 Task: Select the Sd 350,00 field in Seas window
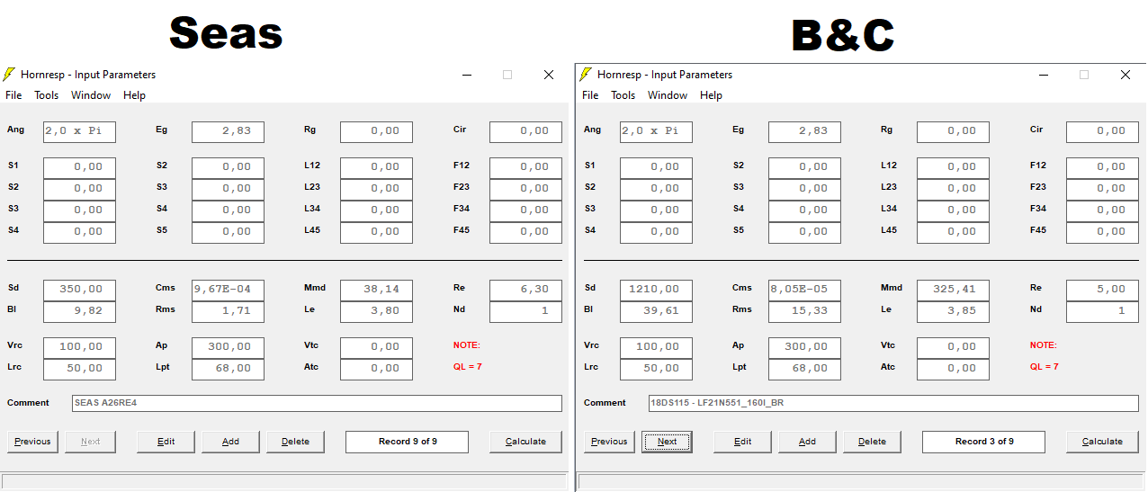click(x=80, y=290)
